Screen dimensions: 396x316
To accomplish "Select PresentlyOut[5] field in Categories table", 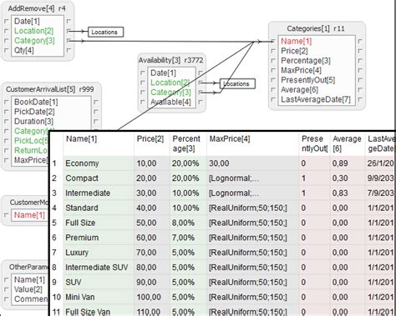I will (x=308, y=80).
